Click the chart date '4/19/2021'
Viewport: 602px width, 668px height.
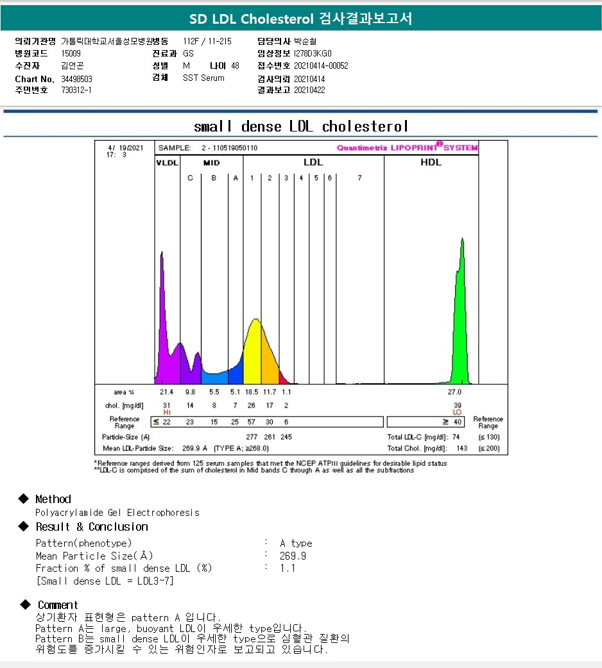point(126,148)
